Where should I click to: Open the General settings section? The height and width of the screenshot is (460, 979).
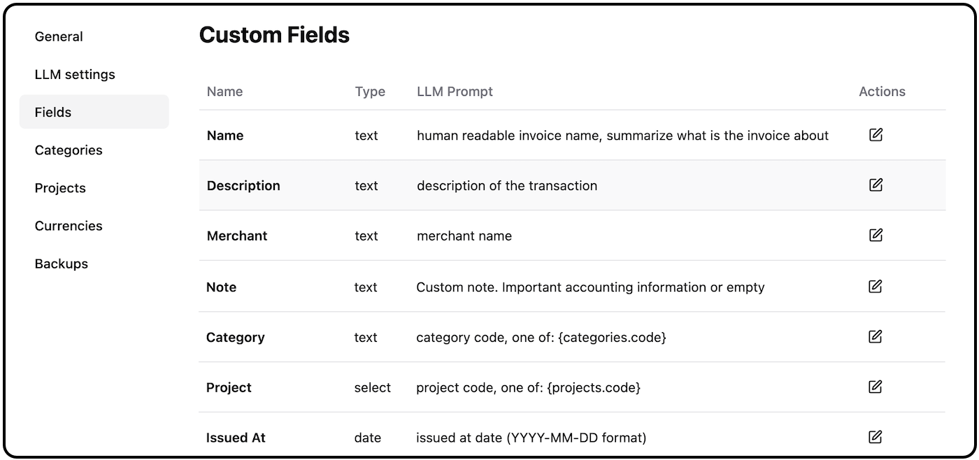(x=59, y=36)
